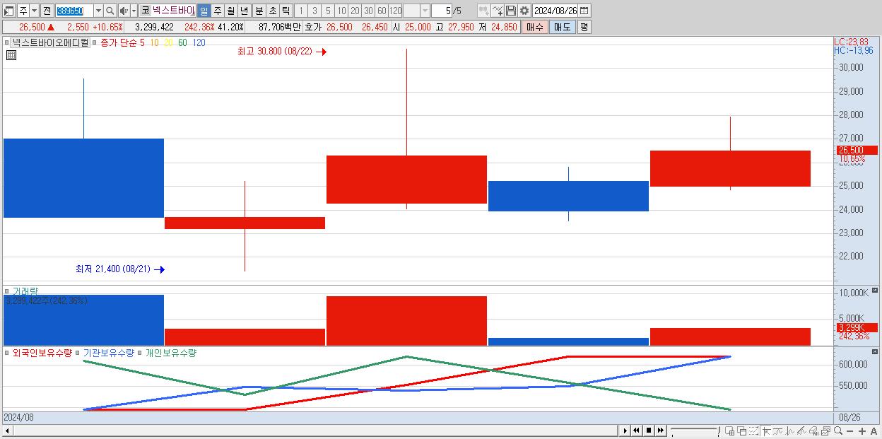This screenshot has height=439, width=882.
Task: Click the add line chart icon
Action: pyautogui.click(x=498, y=11)
